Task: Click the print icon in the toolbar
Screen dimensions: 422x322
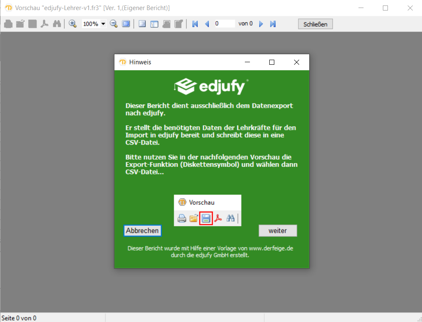Action: (8, 24)
